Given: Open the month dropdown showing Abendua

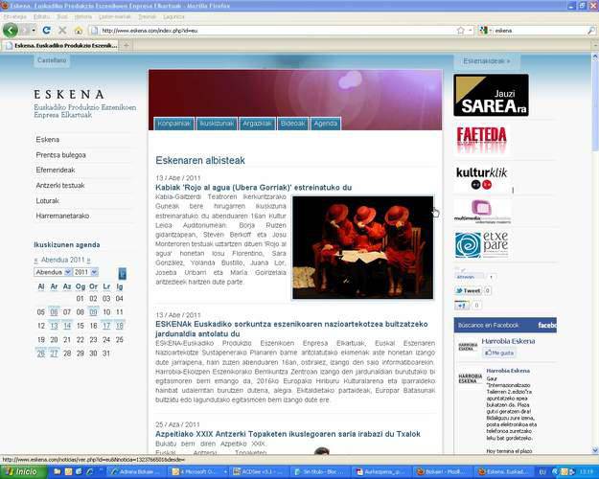Looking at the screenshot, I should pos(53,272).
